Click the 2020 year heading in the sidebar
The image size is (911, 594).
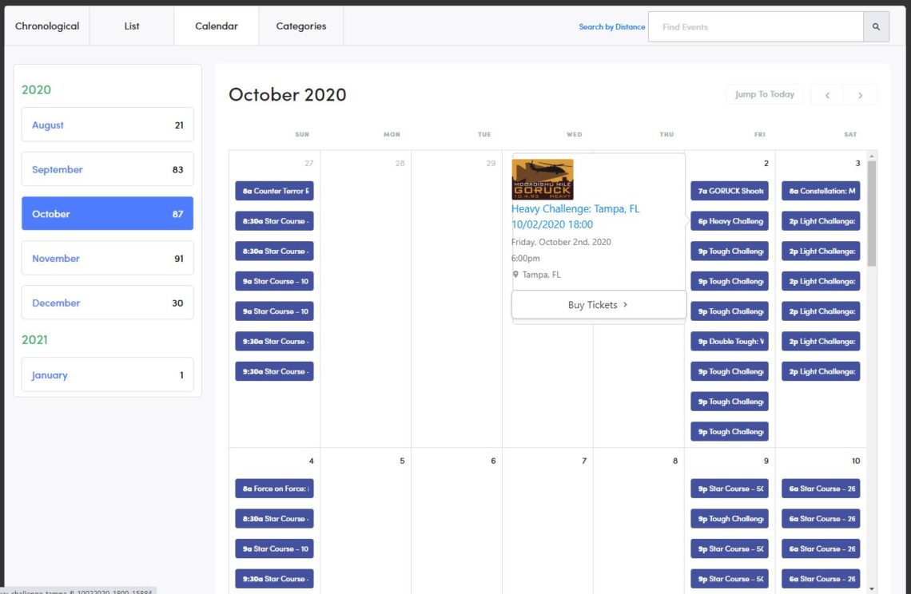tap(36, 89)
